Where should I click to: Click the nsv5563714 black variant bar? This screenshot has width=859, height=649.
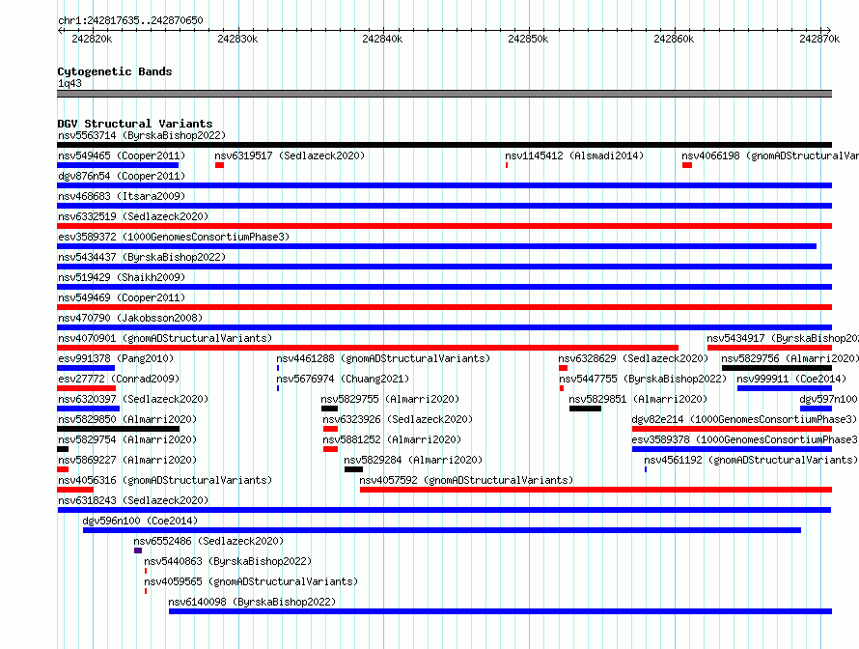[444, 145]
